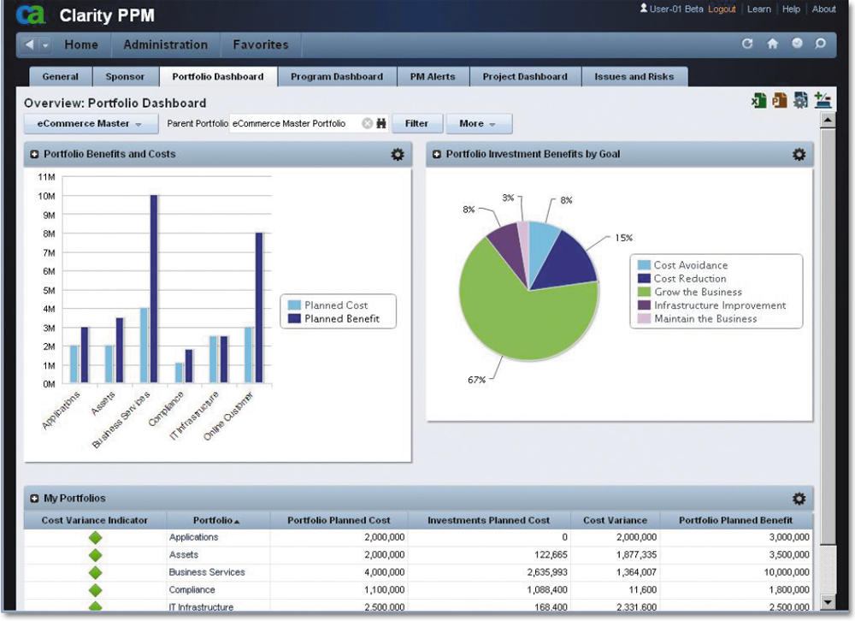855x621 pixels.
Task: Click the Home icon in navigation bar
Action: tap(772, 44)
